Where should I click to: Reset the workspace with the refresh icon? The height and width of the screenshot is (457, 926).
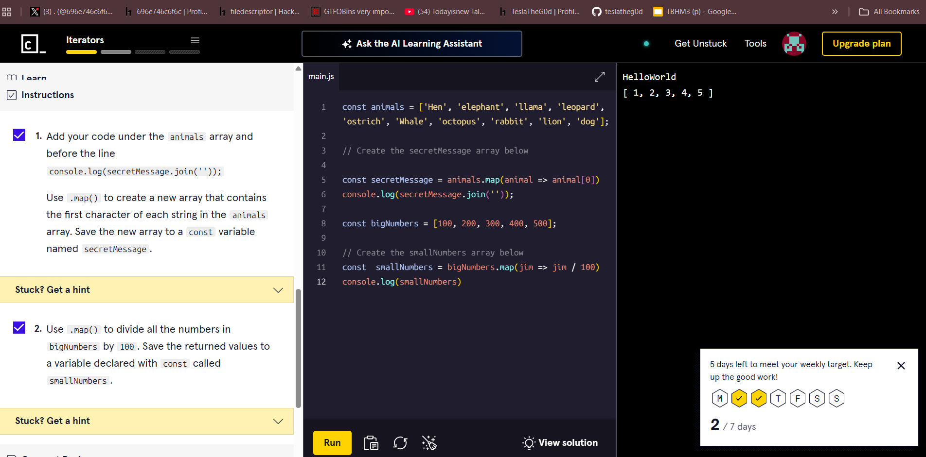tap(400, 443)
